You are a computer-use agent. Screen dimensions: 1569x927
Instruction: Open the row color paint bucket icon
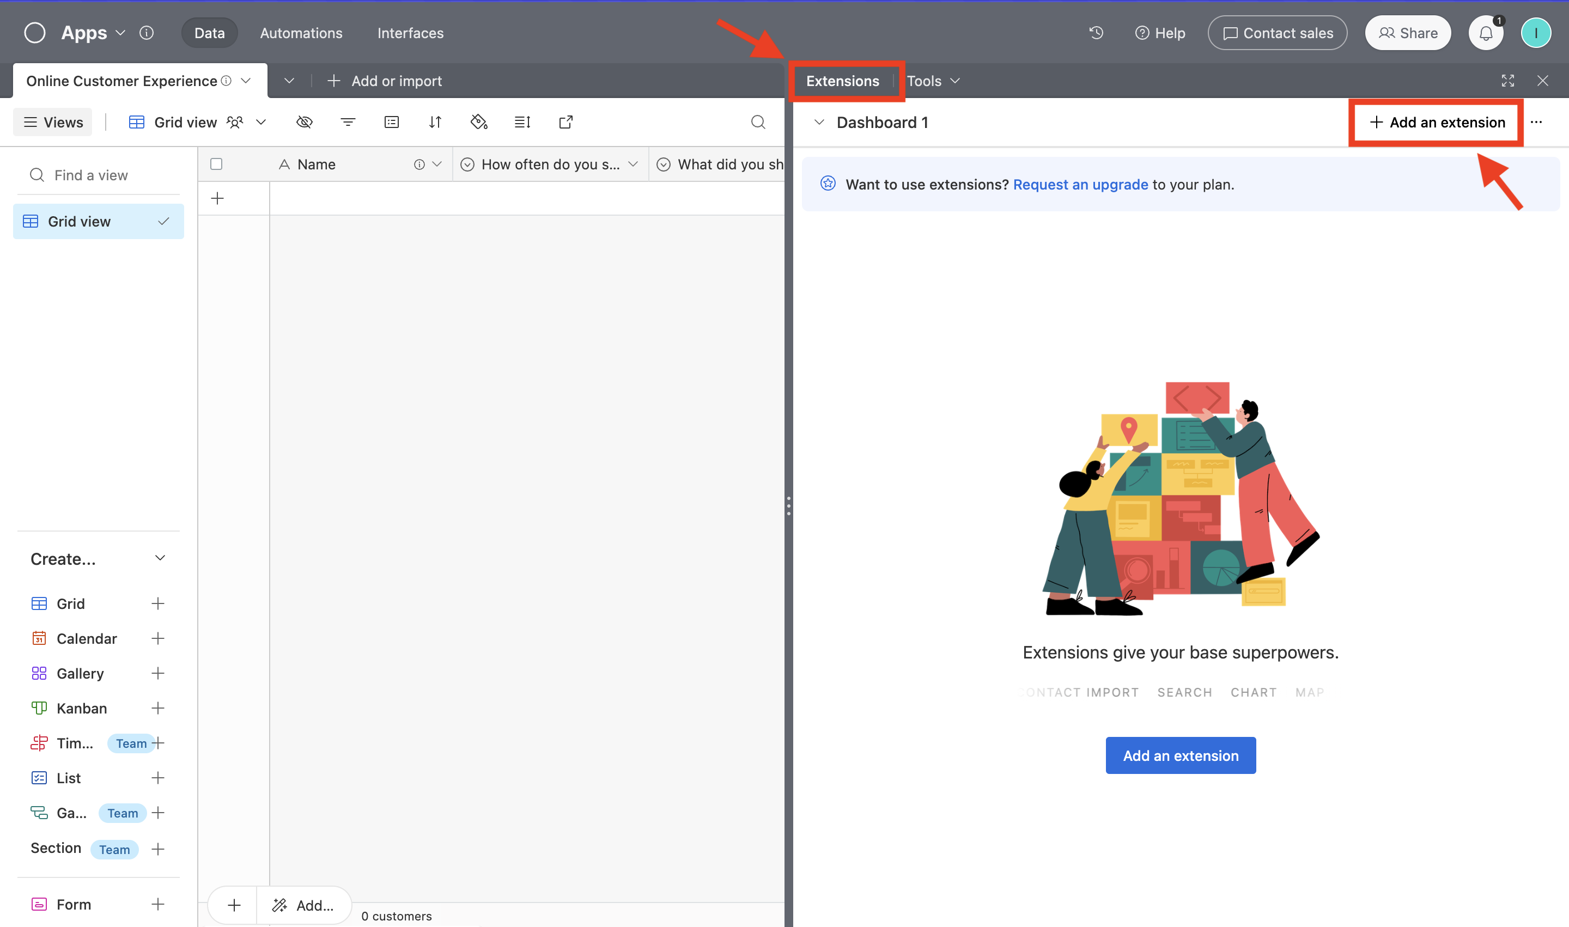(x=479, y=122)
